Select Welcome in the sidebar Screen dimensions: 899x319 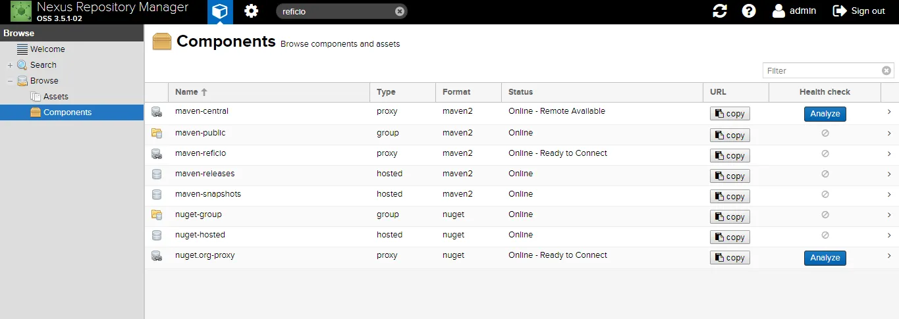(x=47, y=49)
